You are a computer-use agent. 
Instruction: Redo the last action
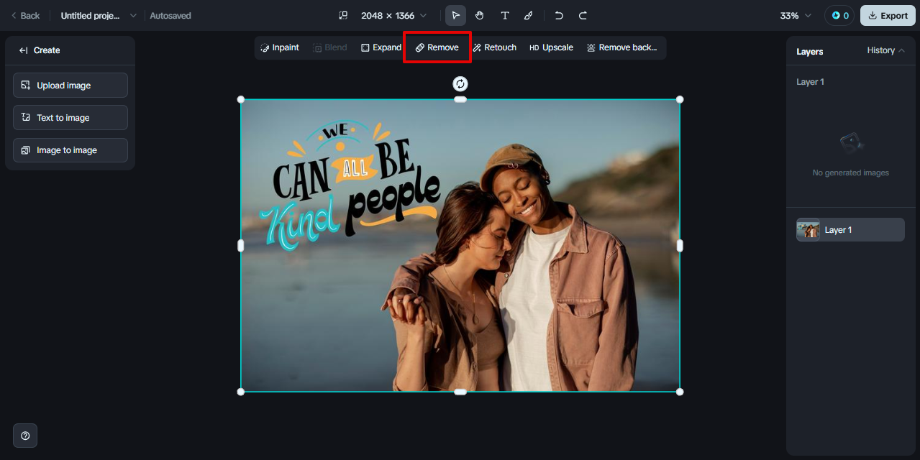(583, 15)
